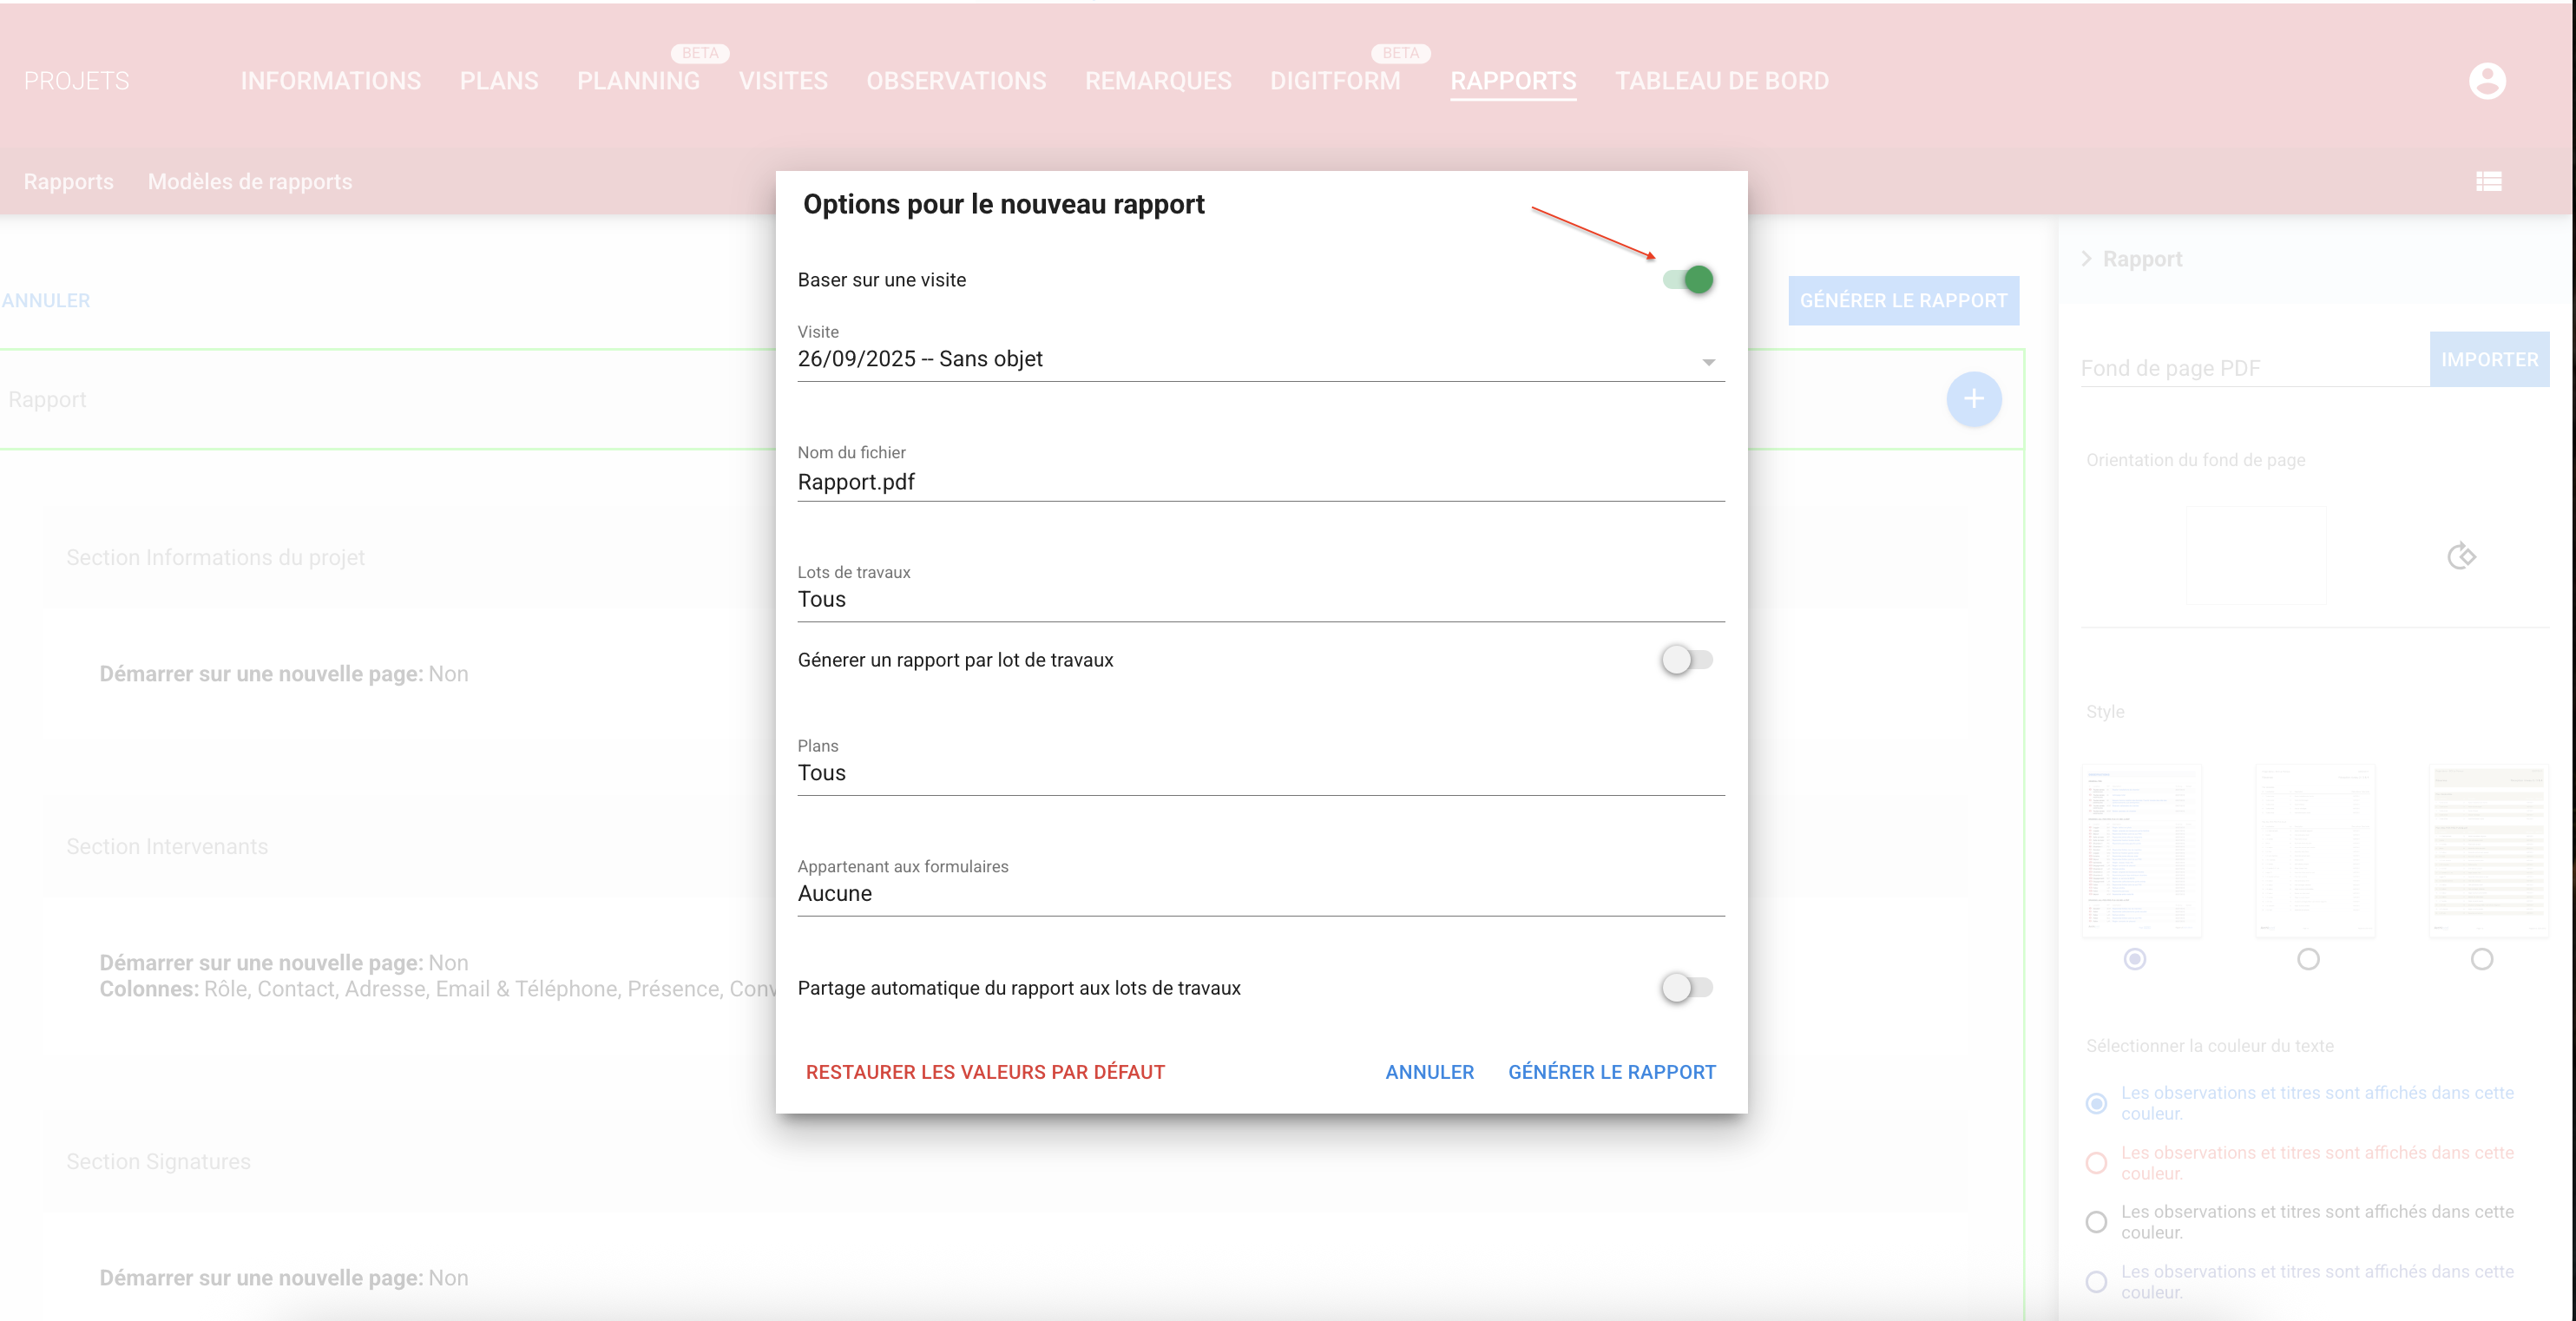2576x1321 pixels.
Task: Toggle 'Partage automatique du rapport' switch
Action: click(1688, 988)
